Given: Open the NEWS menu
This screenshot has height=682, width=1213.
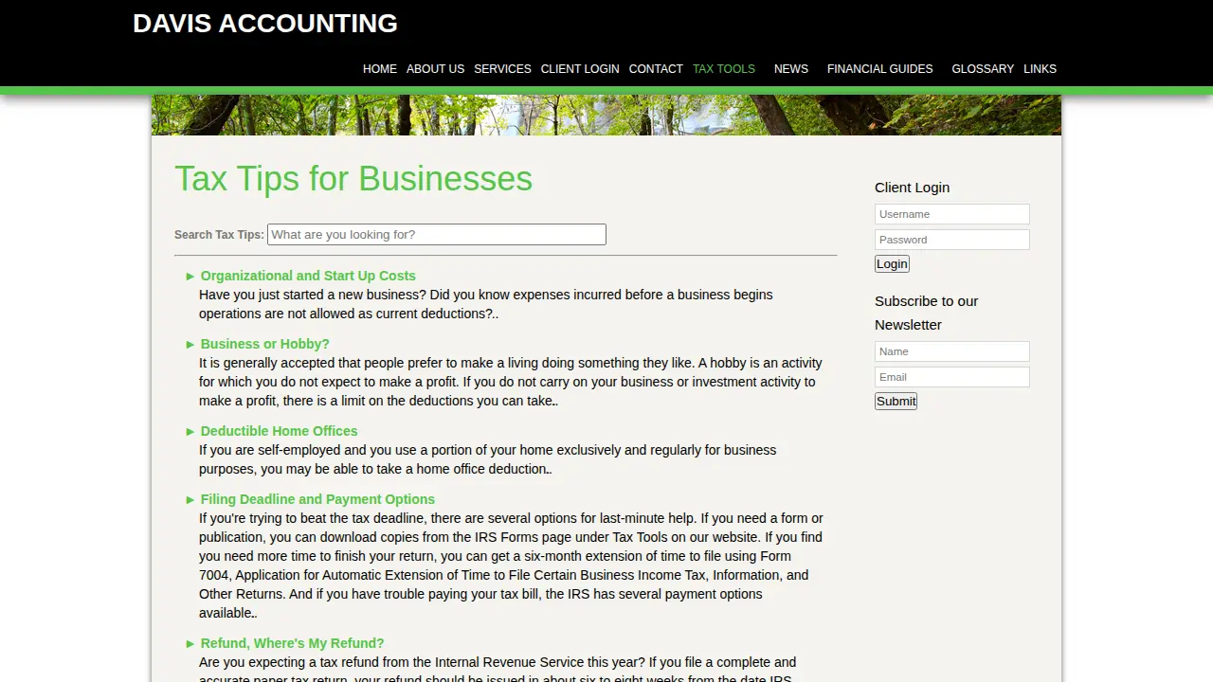Looking at the screenshot, I should pos(791,69).
